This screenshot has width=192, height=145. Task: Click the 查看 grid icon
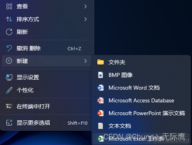(9, 6)
